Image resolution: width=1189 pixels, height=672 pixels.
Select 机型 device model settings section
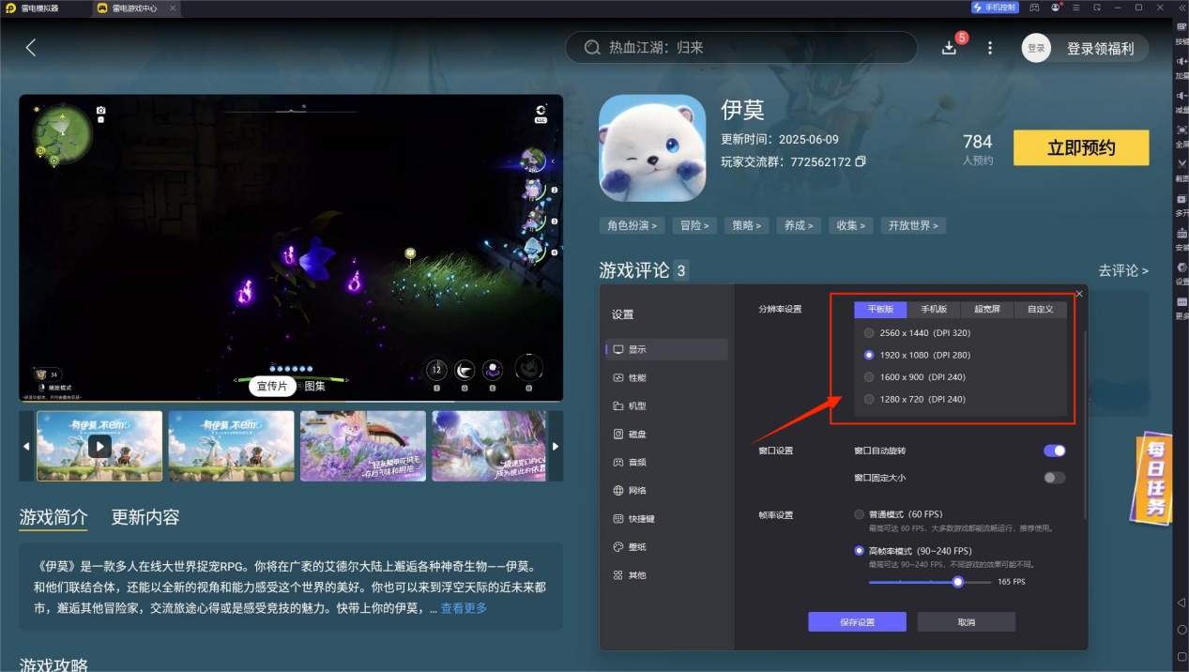point(667,405)
